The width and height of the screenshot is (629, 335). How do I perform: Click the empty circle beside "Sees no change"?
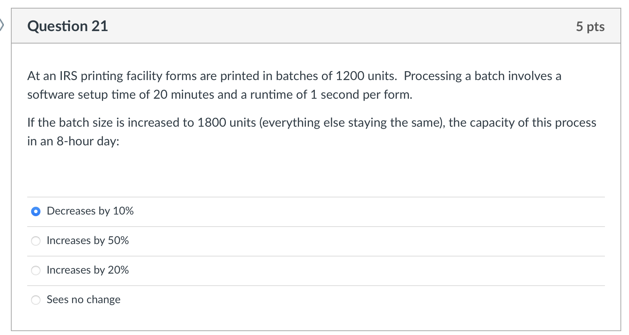point(35,300)
